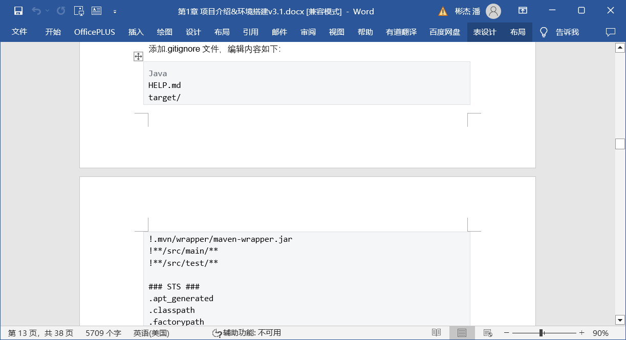This screenshot has width=626, height=340.
Task: Open account via user avatar
Action: tap(493, 11)
